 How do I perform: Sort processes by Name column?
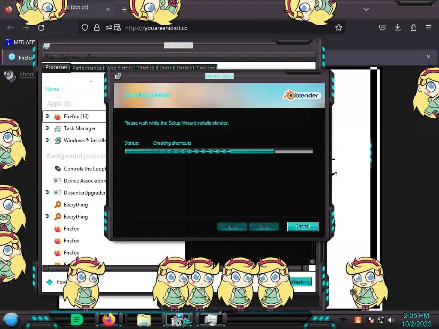52,89
